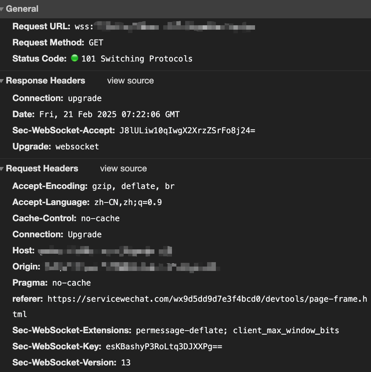This screenshot has width=371, height=372.
Task: Click the Cache-Control no-cache value
Action: click(100, 219)
